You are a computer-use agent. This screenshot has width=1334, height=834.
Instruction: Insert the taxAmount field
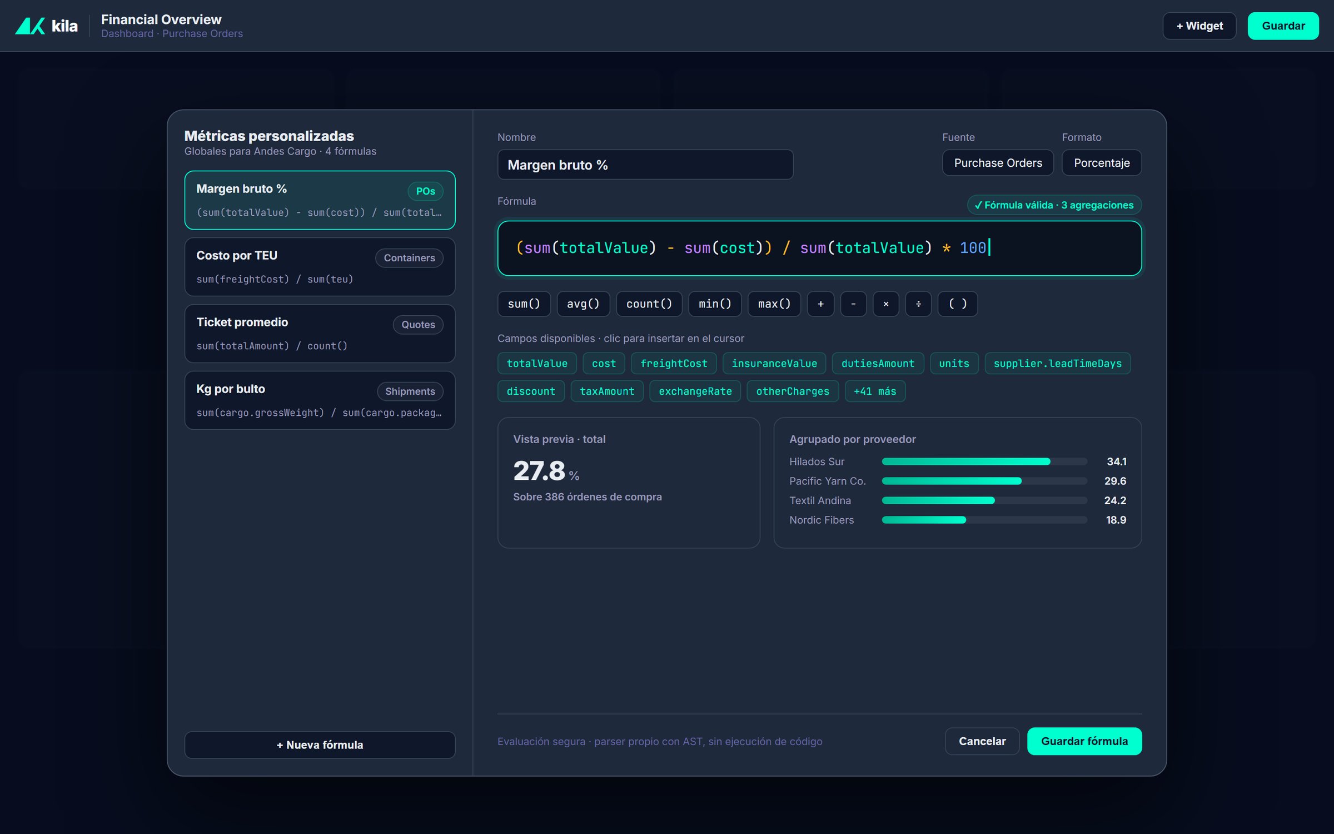(x=607, y=391)
